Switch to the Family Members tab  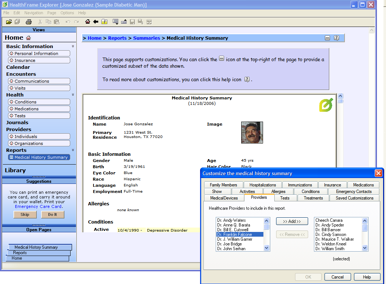pyautogui.click(x=223, y=185)
